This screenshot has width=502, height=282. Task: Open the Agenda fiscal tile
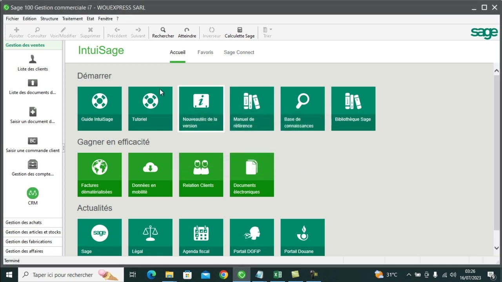[201, 237]
